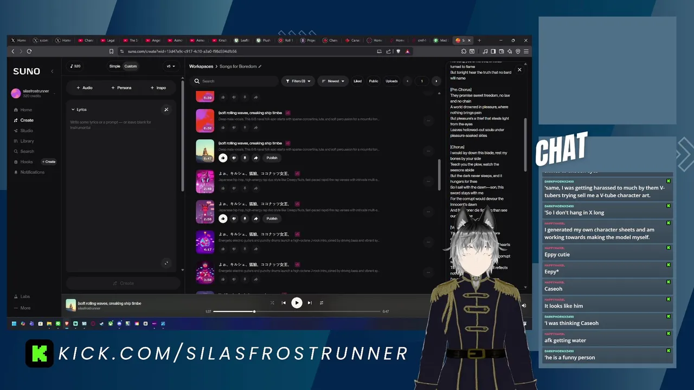Go to the next page of songs
This screenshot has width=694, height=390.
pyautogui.click(x=436, y=81)
